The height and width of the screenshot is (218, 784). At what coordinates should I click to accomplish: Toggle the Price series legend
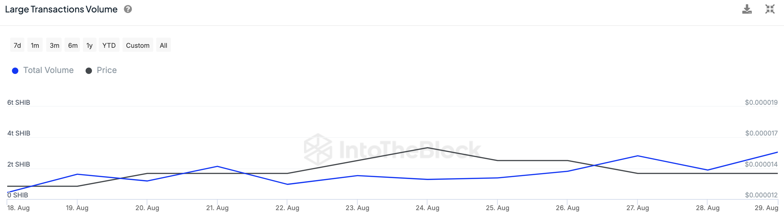tap(107, 70)
